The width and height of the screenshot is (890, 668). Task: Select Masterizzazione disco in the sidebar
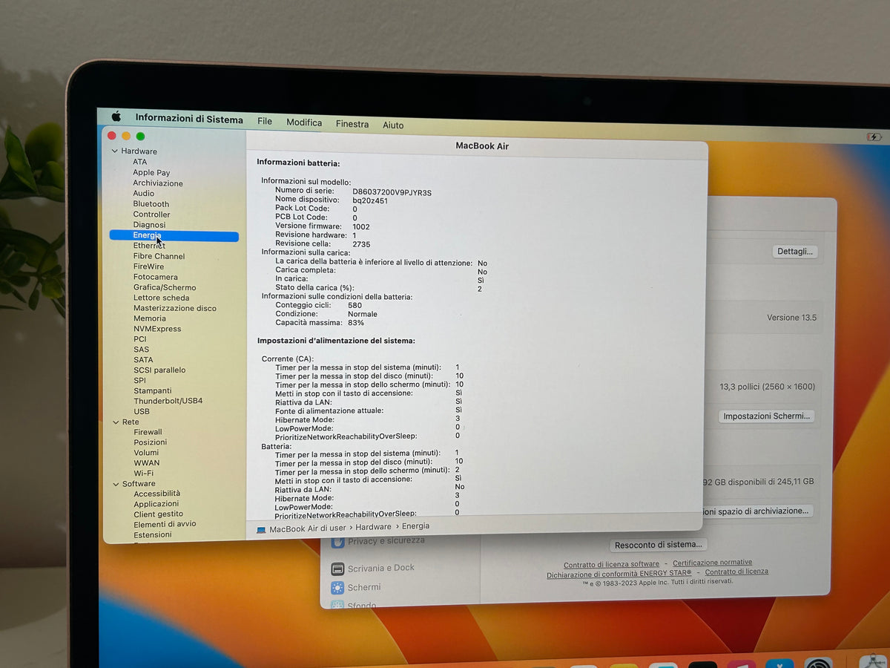[175, 308]
